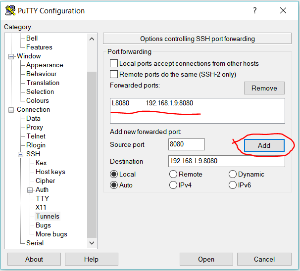Click the About button
The width and height of the screenshot is (300, 271).
(34, 259)
